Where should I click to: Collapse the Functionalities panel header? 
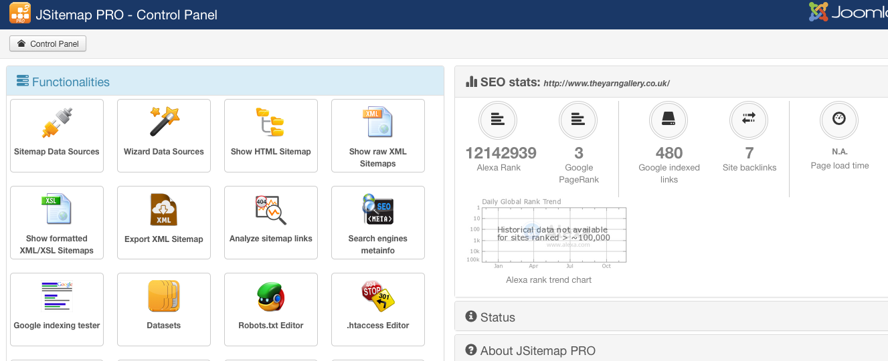pyautogui.click(x=226, y=81)
